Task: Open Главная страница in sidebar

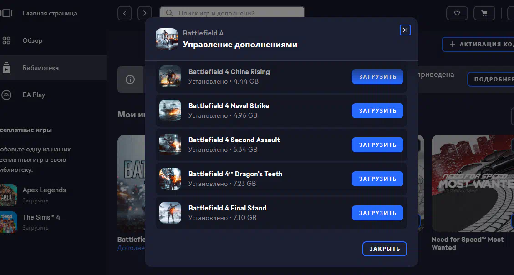Action: click(x=50, y=13)
